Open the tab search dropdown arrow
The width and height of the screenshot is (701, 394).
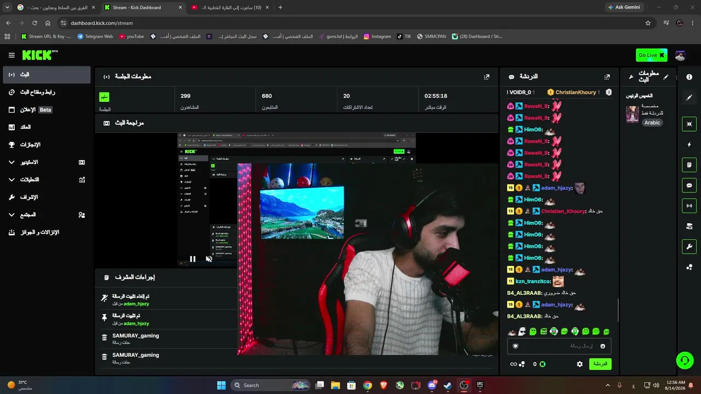[x=7, y=8]
